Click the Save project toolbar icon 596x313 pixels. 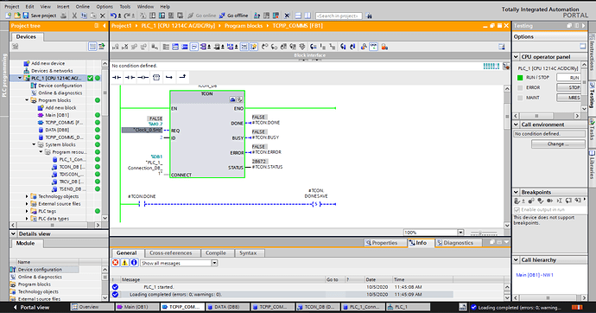click(26, 16)
